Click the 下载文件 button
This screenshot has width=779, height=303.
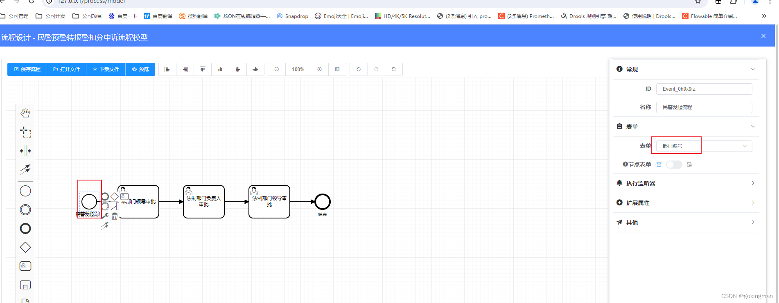click(106, 69)
